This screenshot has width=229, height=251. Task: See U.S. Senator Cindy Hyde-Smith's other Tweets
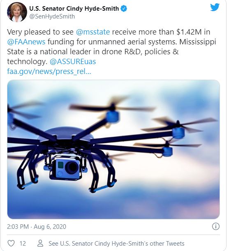click(x=116, y=244)
